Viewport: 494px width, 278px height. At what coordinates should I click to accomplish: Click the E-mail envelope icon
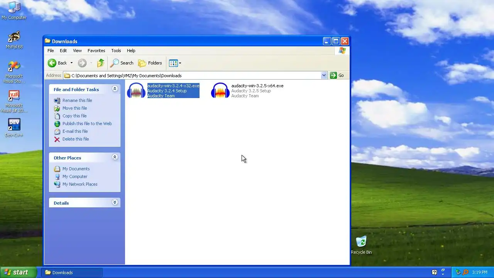tap(57, 131)
